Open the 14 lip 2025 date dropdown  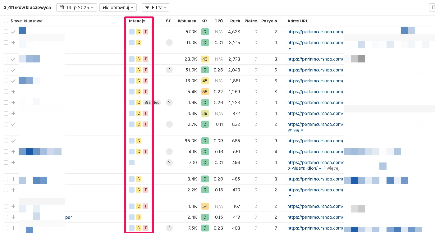76,7
